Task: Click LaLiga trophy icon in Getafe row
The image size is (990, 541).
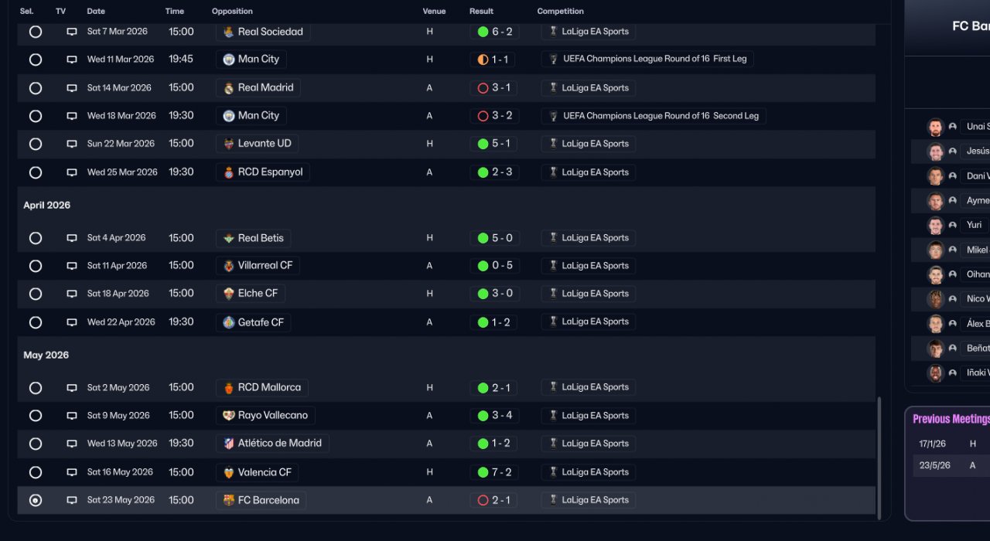Action: (x=553, y=322)
